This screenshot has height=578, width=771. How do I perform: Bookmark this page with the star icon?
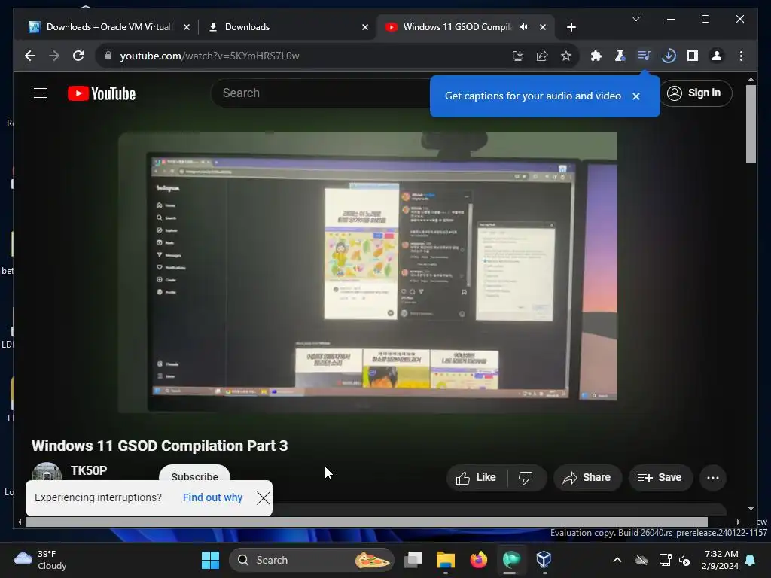tap(566, 56)
